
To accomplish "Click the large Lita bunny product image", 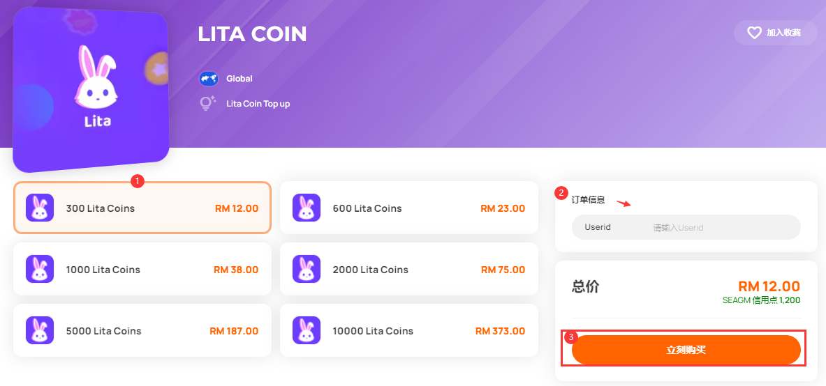I will pos(91,89).
